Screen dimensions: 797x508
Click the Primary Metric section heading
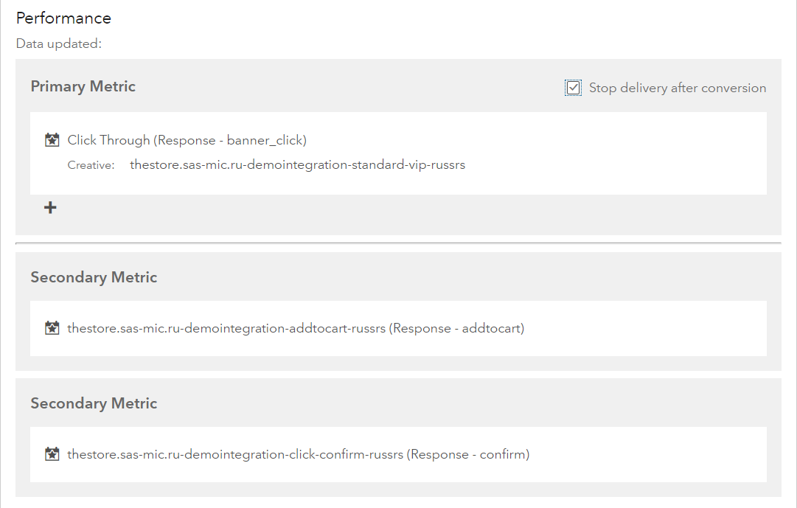83,86
